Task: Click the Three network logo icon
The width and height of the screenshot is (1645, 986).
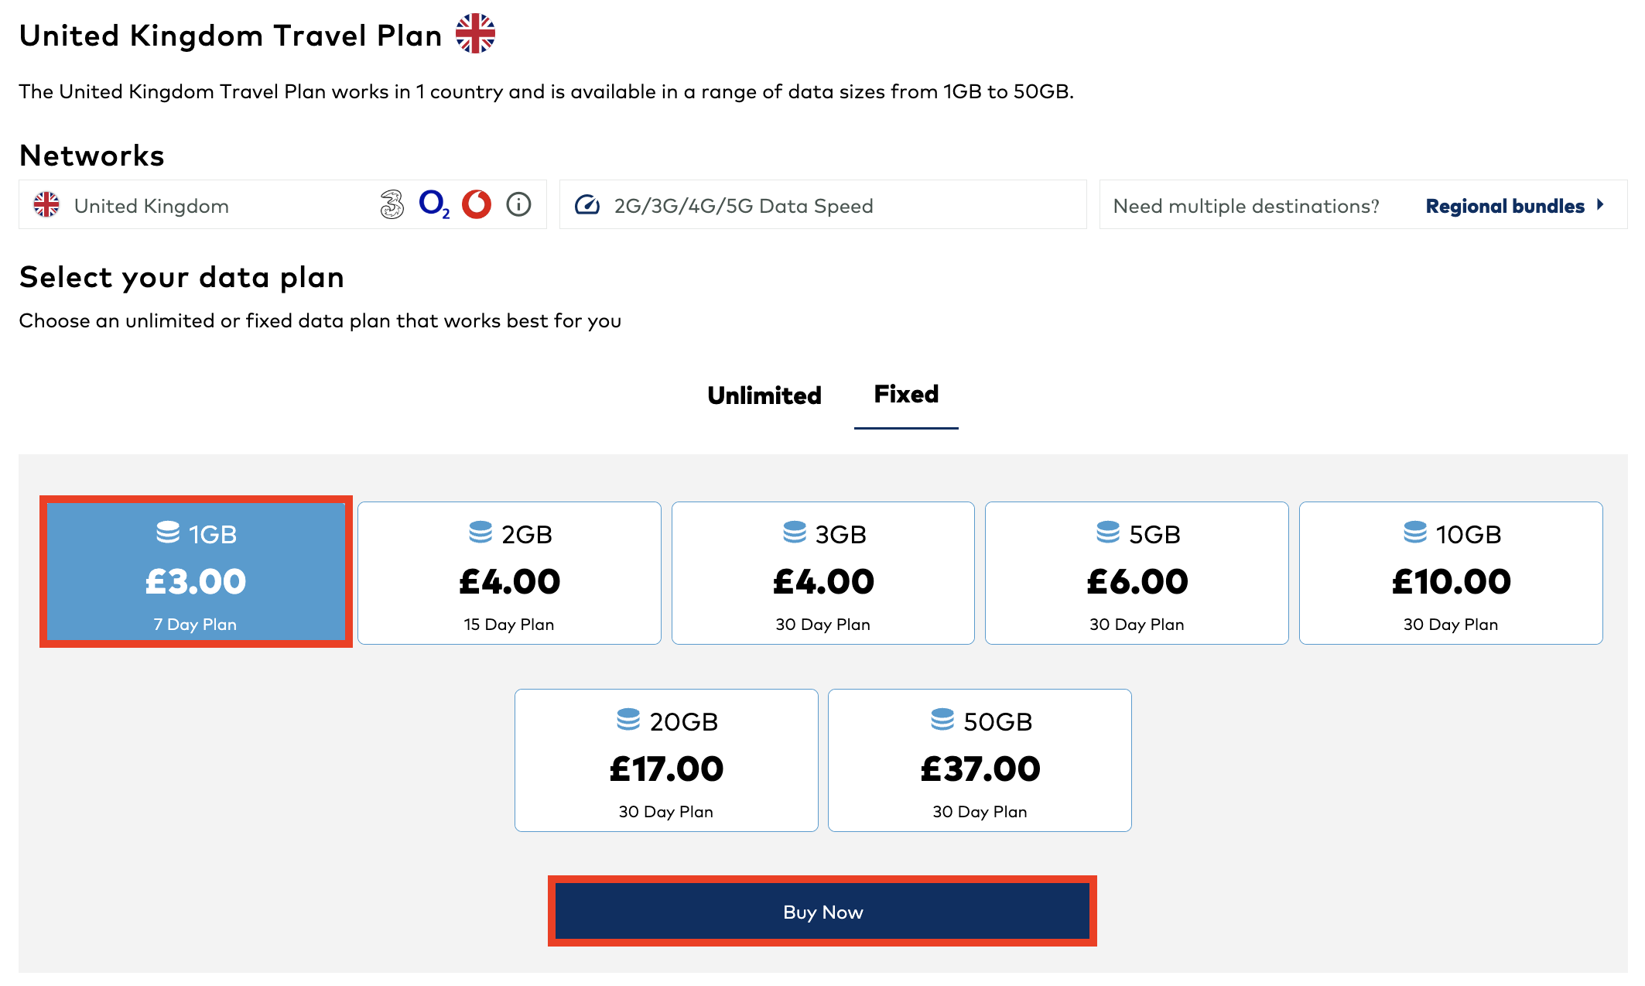Action: [392, 205]
